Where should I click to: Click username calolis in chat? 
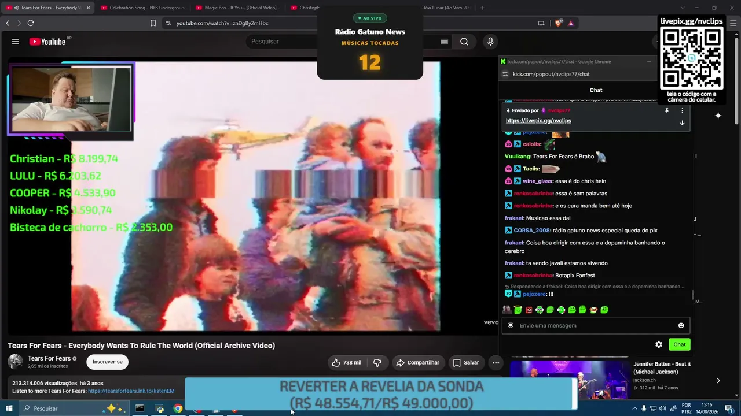click(x=532, y=144)
